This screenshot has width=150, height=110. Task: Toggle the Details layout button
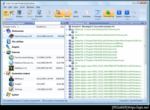click(67, 14)
